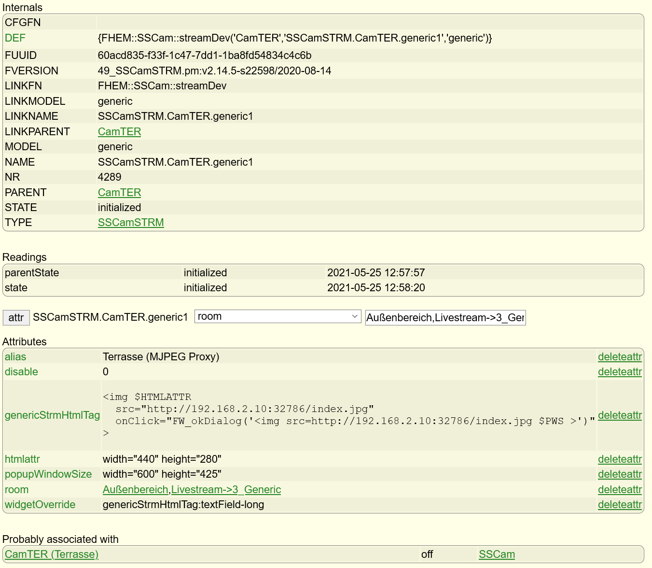Click the alias value Terrasse (MJPEG Proxy)
Screen dimensions: 652x568
click(161, 357)
